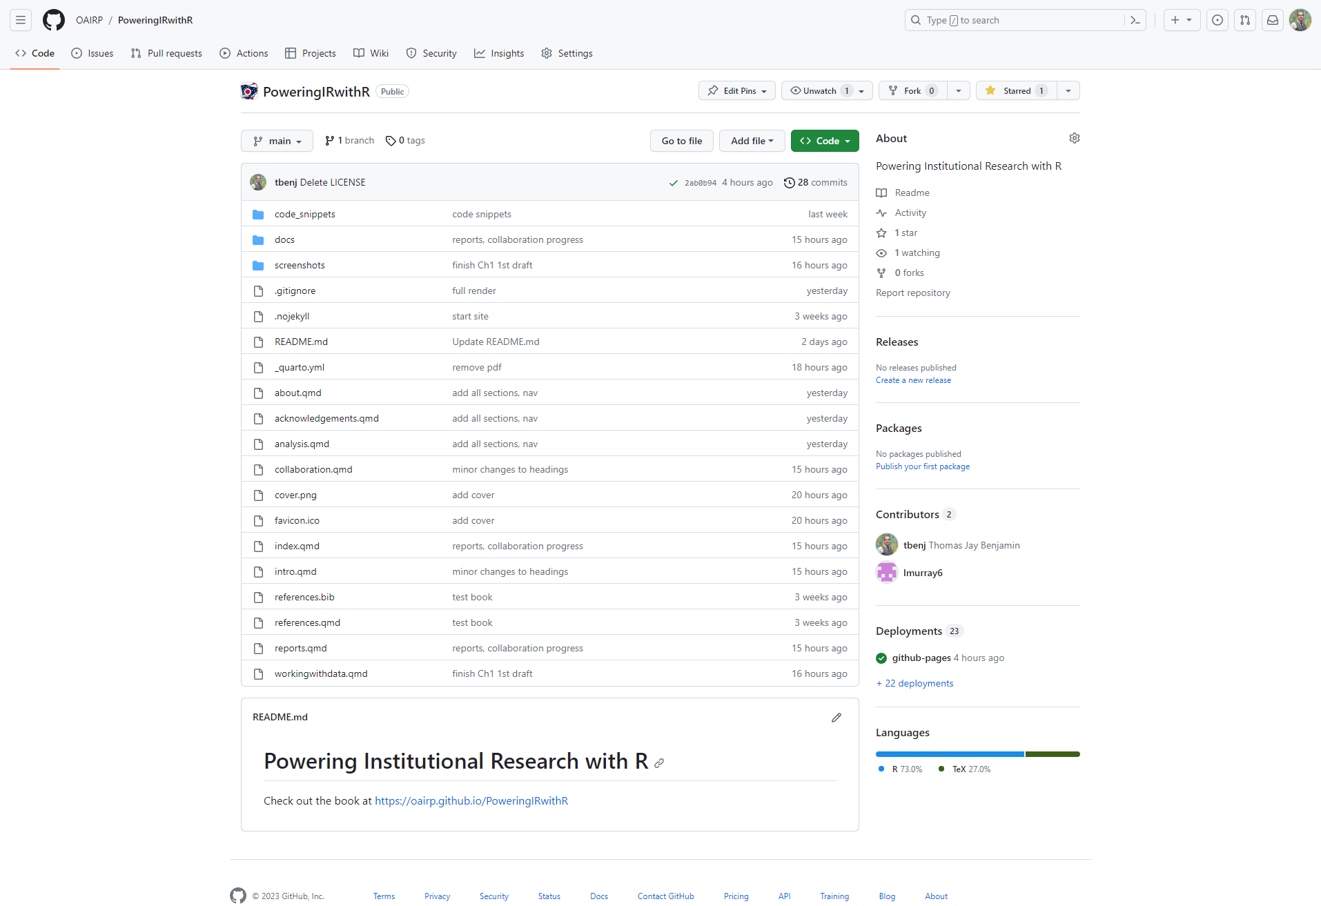View the 1 watching link
The width and height of the screenshot is (1321, 906).
point(908,253)
